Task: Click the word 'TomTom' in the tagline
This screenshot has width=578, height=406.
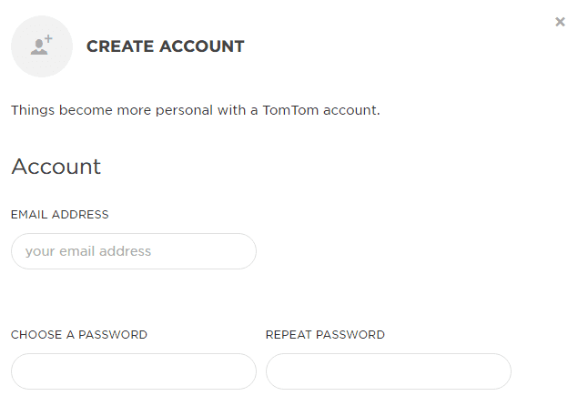Action: 290,110
